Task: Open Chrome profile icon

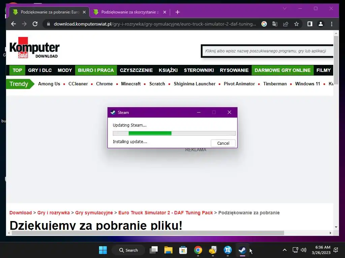Action: coord(321,24)
